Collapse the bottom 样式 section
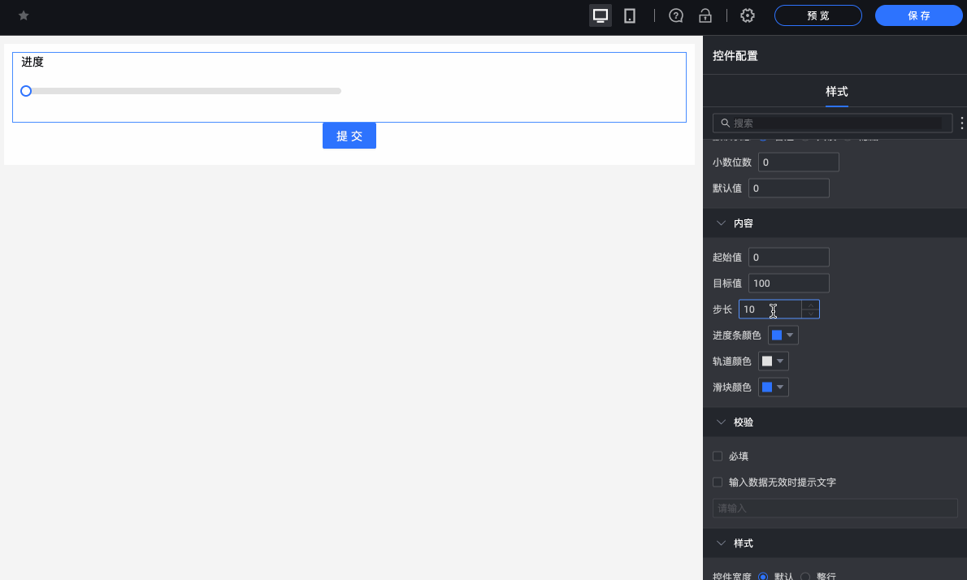 [x=721, y=543]
